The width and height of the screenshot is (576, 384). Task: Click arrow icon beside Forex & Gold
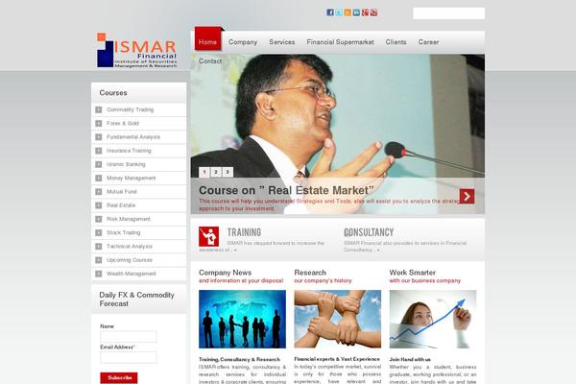pos(99,123)
